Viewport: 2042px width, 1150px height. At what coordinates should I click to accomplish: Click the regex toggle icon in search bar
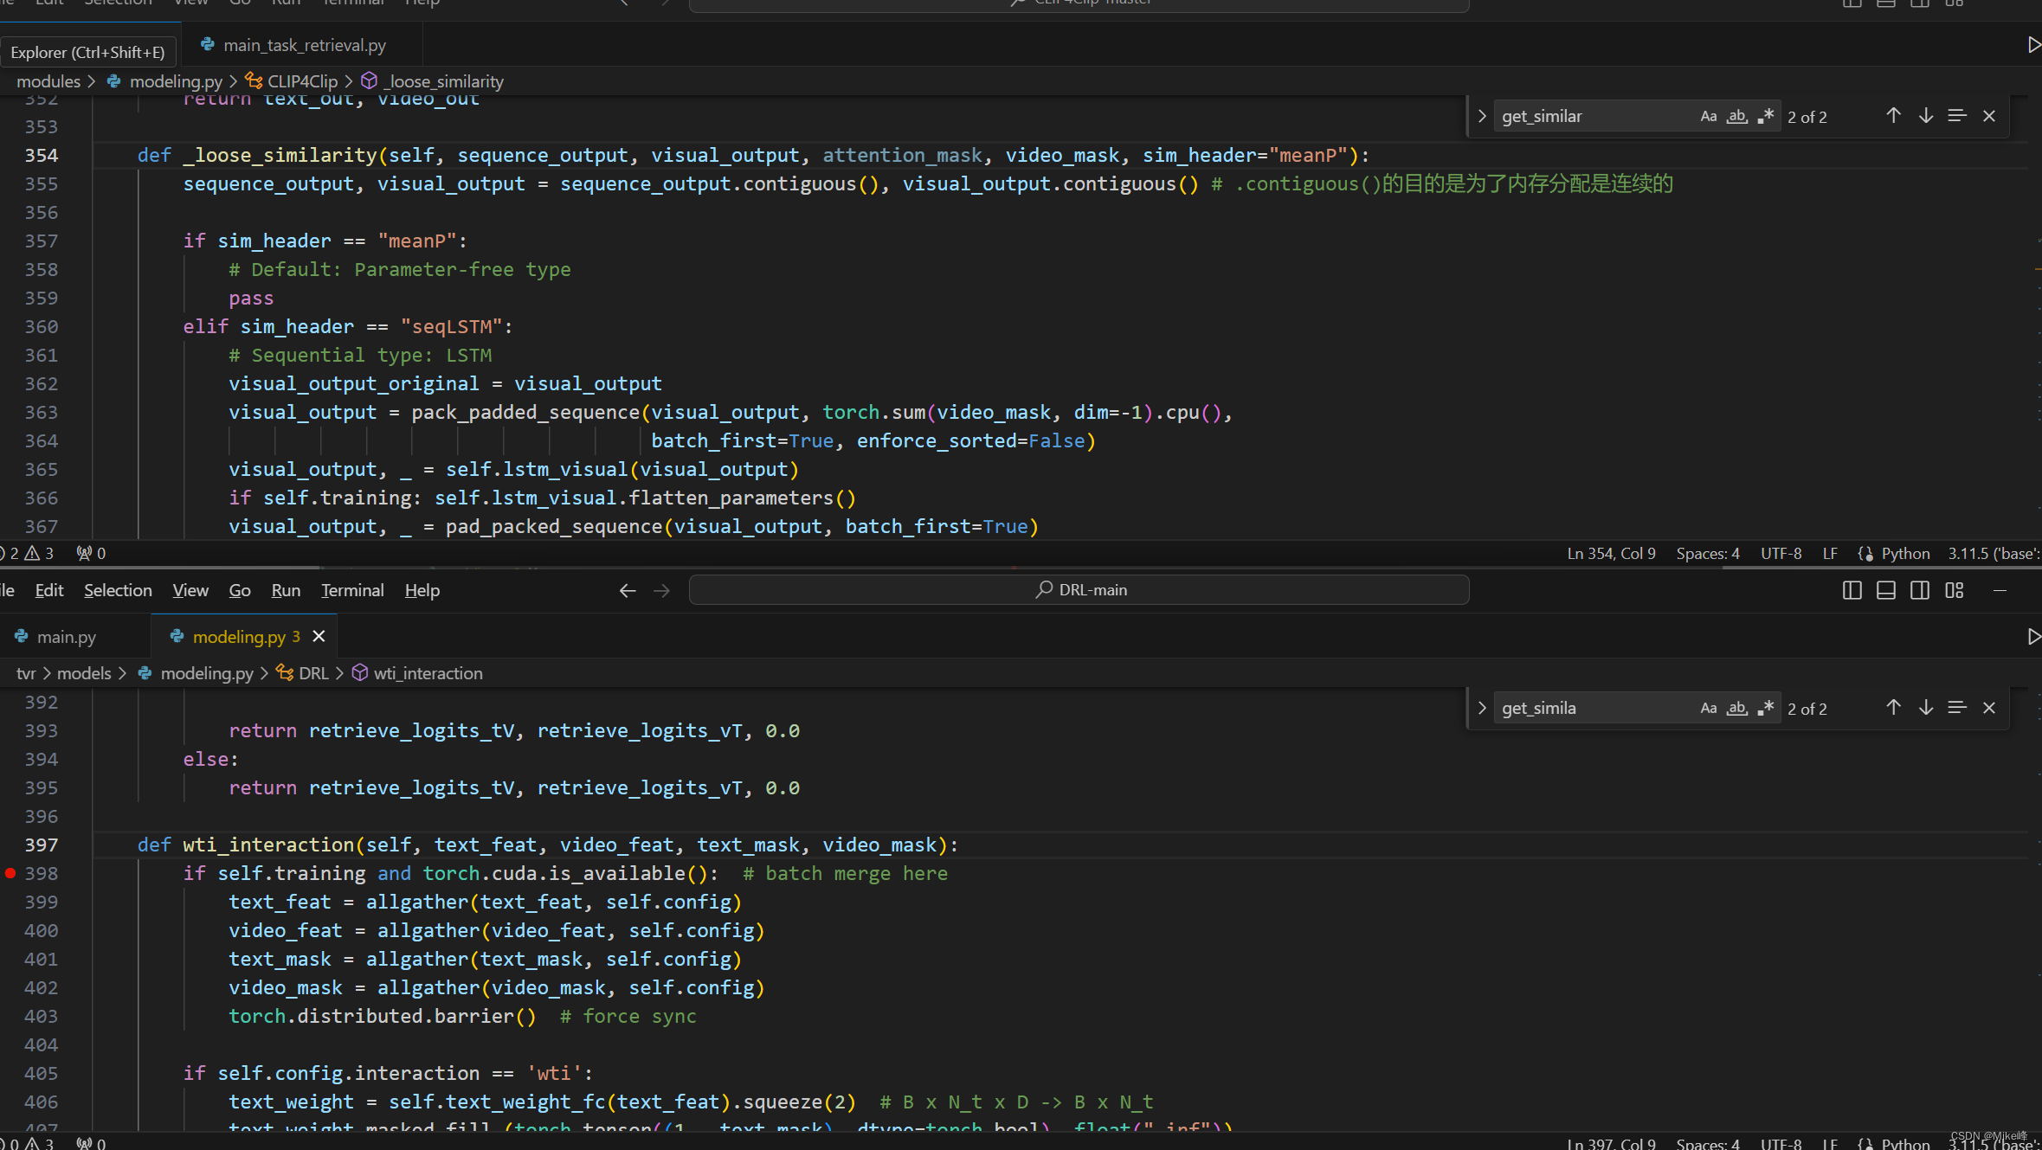1764,117
